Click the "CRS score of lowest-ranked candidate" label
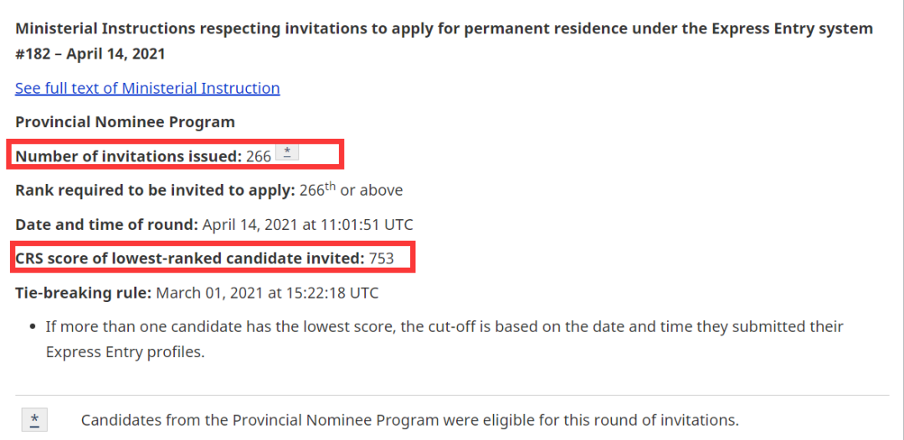Image resolution: width=904 pixels, height=440 pixels. click(189, 258)
